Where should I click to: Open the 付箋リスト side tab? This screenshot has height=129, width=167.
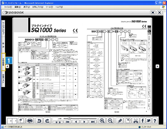[3, 79]
